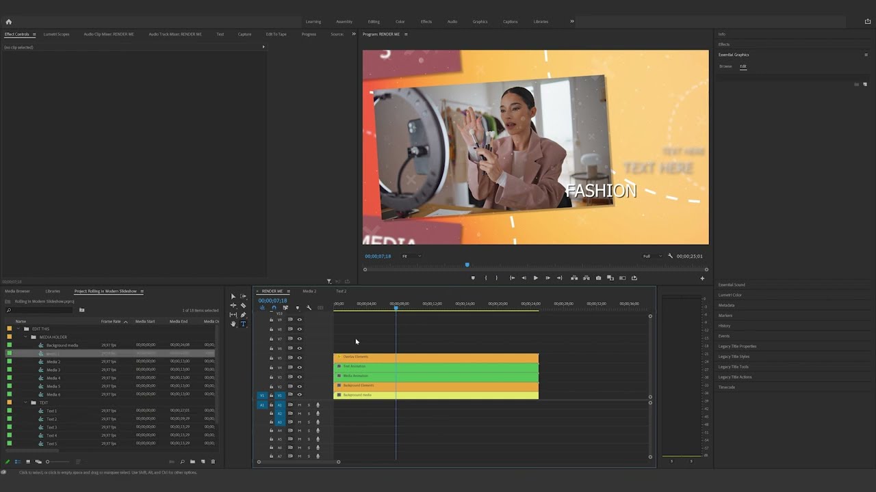Open the Markers panel on the right
The image size is (876, 492).
click(725, 316)
